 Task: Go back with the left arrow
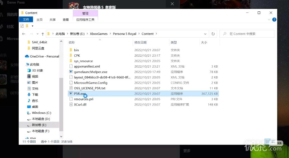23,34
